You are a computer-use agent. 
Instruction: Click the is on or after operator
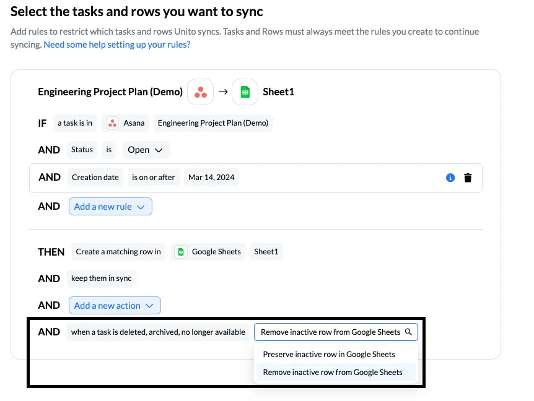(x=153, y=178)
